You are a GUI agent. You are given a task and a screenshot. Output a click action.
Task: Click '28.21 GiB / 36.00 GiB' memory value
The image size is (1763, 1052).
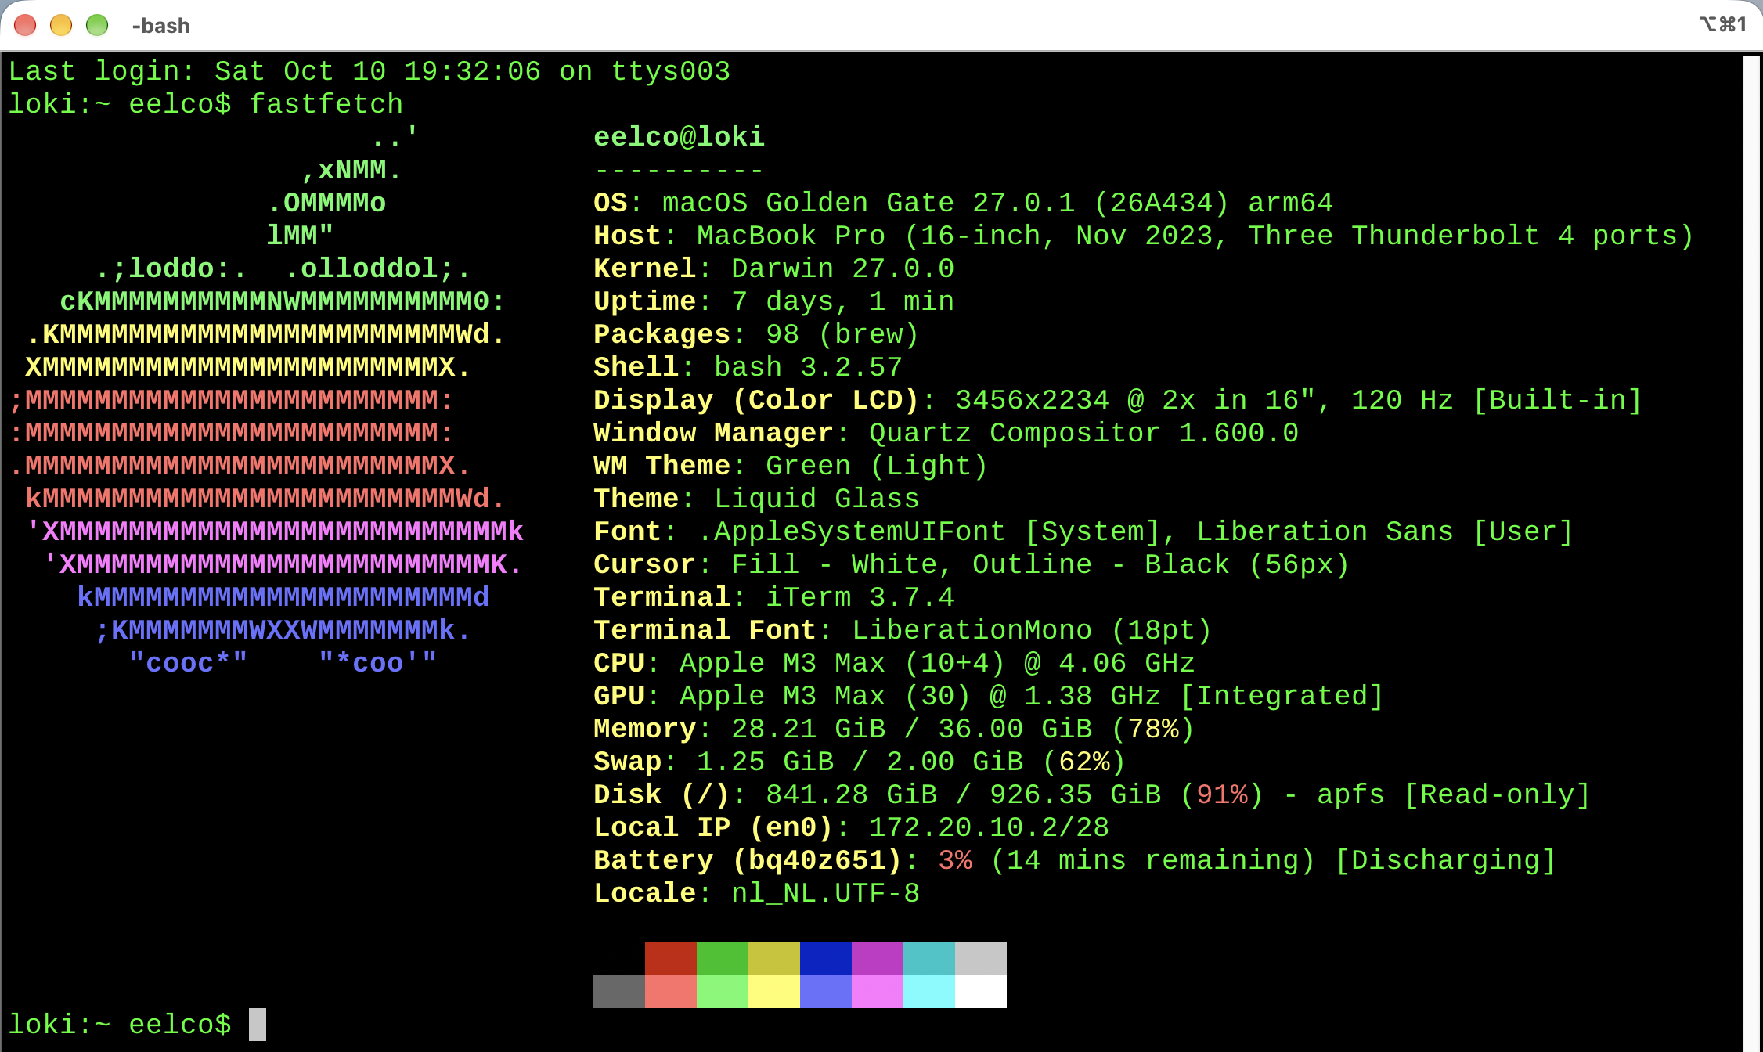point(912,729)
